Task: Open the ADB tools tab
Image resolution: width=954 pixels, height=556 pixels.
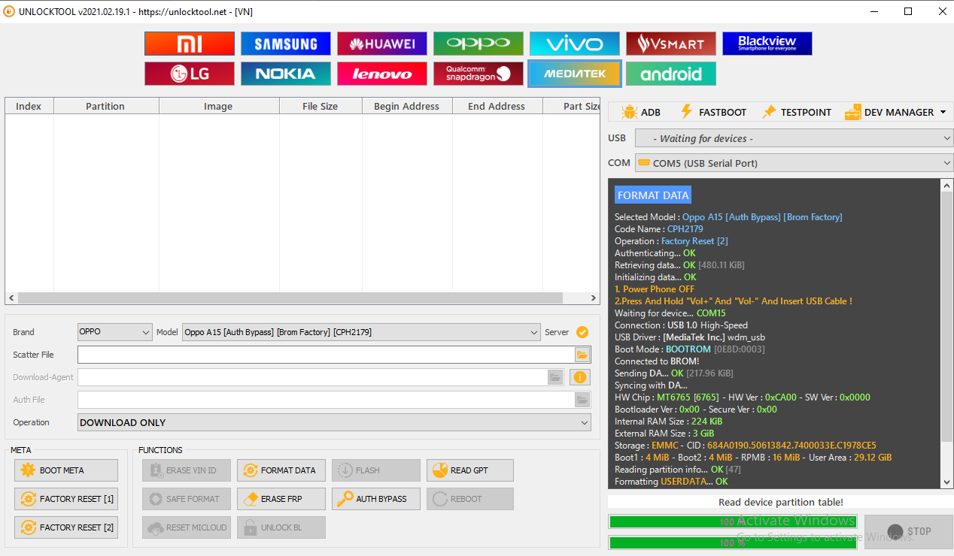Action: (641, 112)
